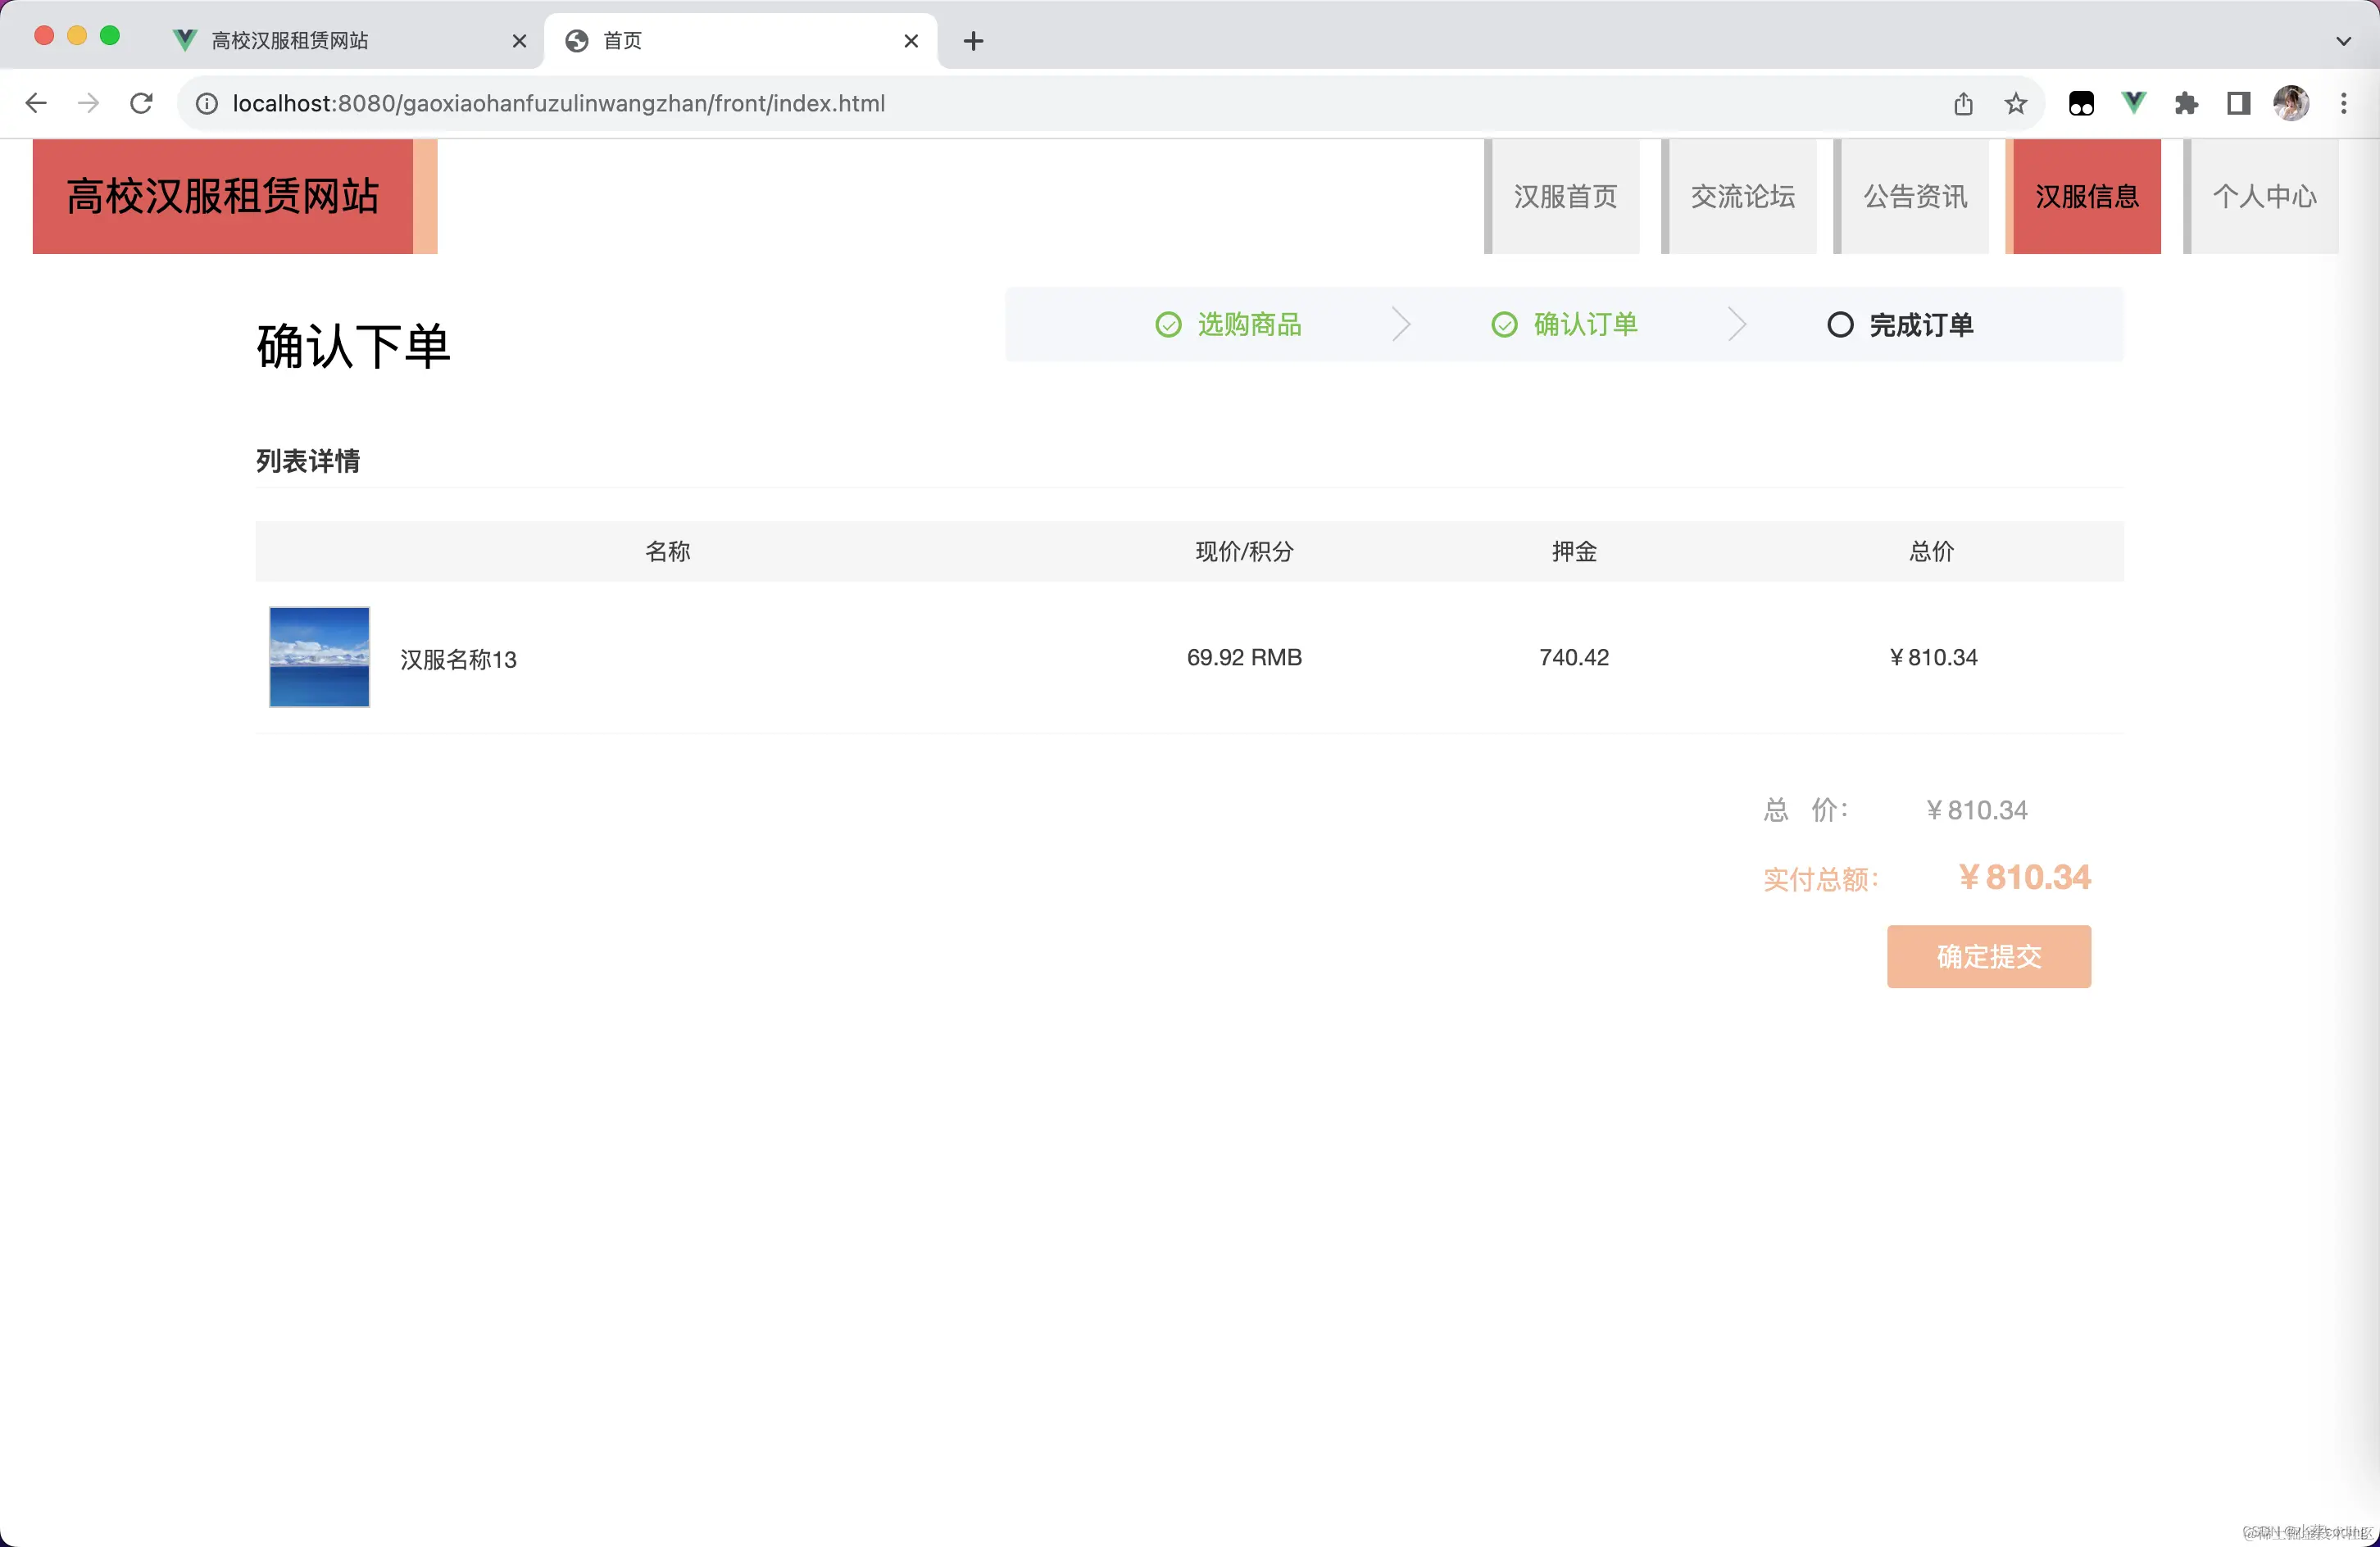
Task: Select the 选购商品 step checkmark circle
Action: pos(1168,324)
